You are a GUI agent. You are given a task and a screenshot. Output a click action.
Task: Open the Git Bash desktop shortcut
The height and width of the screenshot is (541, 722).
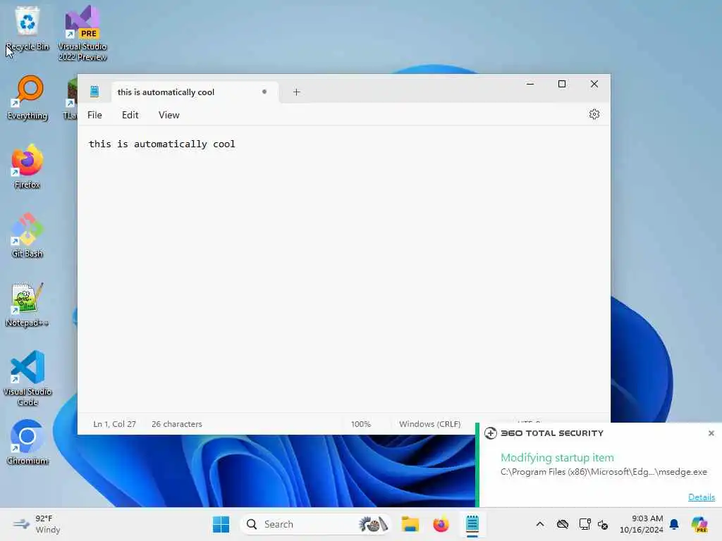click(x=27, y=235)
